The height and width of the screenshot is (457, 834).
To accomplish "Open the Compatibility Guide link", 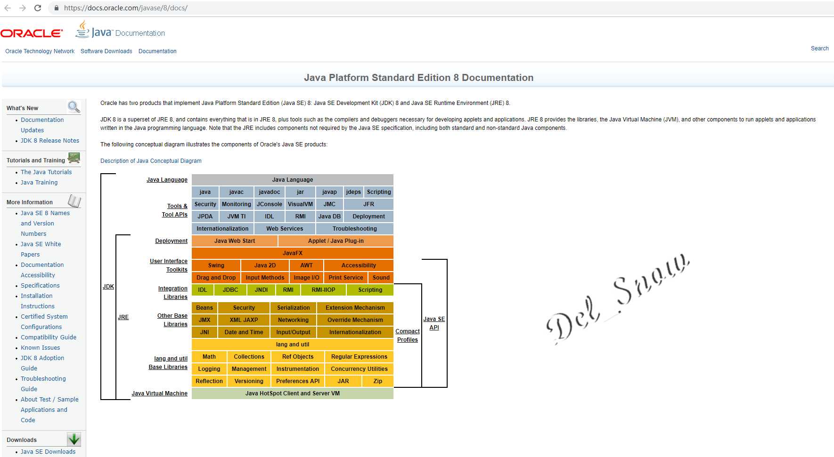I will pos(49,337).
